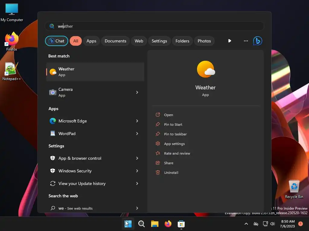Click the refresh icon for View your Update history
Viewport: 309px width, 231px height.
53,183
